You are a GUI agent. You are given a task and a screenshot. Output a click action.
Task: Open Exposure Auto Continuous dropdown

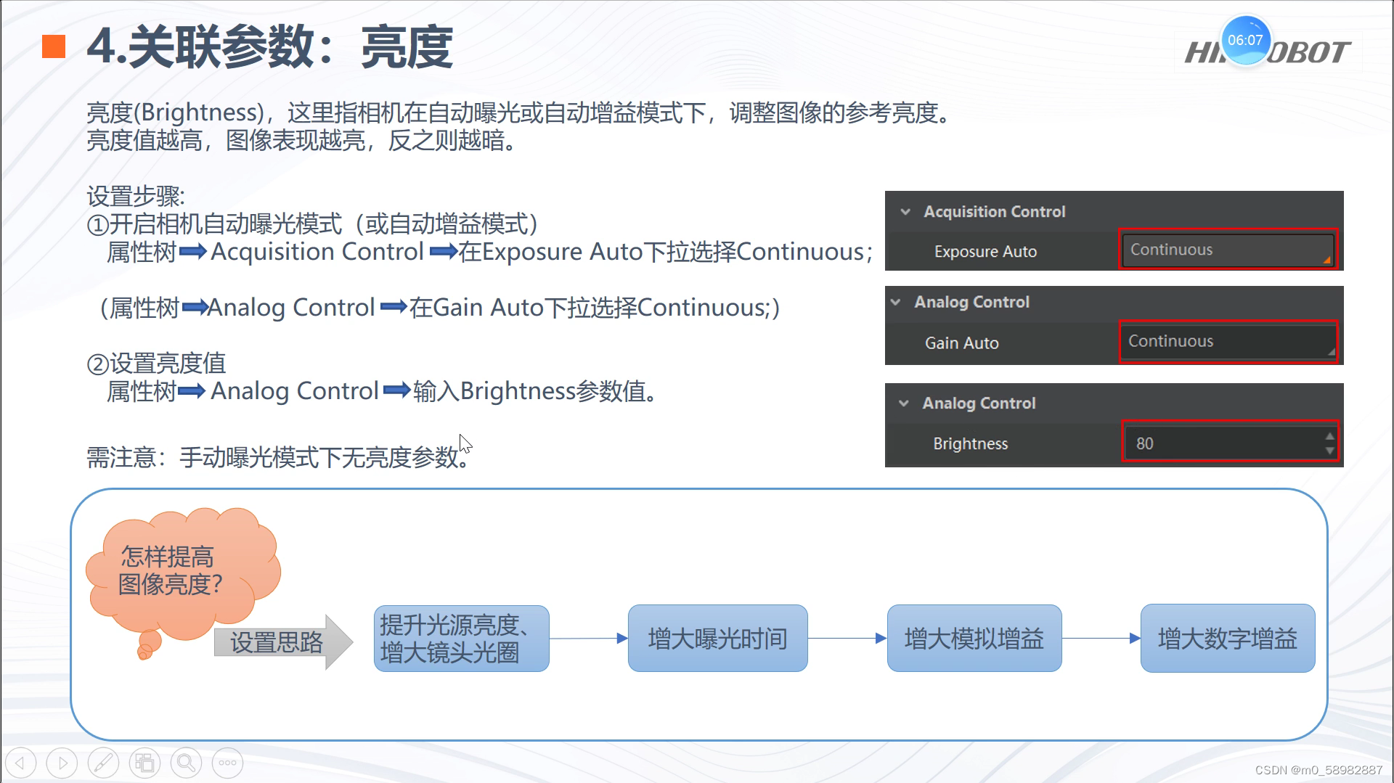[1228, 250]
